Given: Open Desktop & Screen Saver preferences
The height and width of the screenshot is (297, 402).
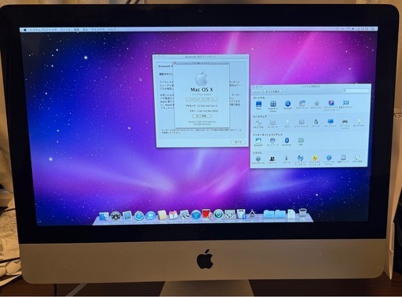Looking at the screenshot, I should (x=331, y=105).
